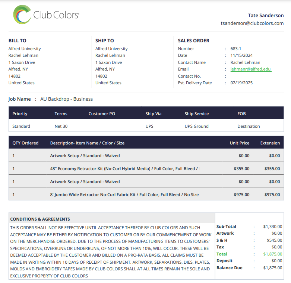The height and width of the screenshot is (283, 291).
Task: Click 1 Saxon Drive under Bill To
Action: [x=22, y=62]
